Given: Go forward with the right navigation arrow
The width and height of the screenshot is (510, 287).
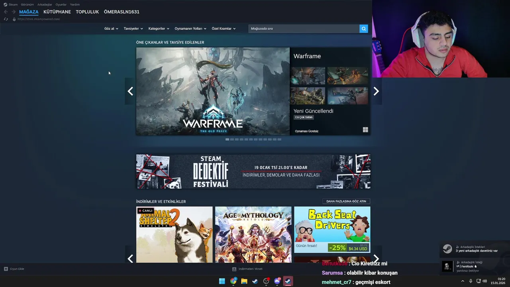Looking at the screenshot, I should 14,12.
